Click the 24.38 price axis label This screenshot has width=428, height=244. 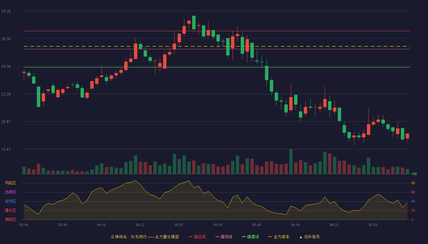point(6,66)
